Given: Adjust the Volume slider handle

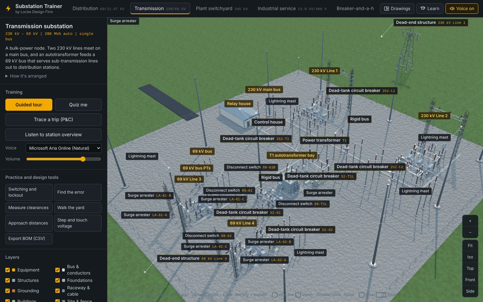Looking at the screenshot, I should point(83,159).
